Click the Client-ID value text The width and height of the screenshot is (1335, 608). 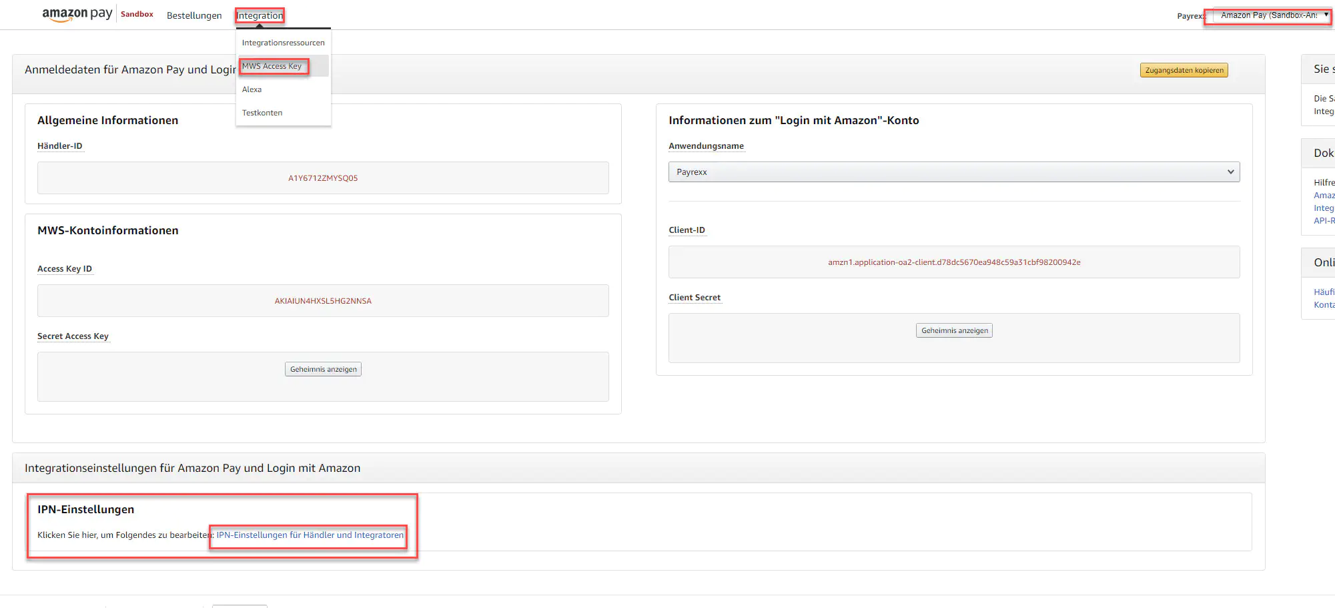point(954,262)
